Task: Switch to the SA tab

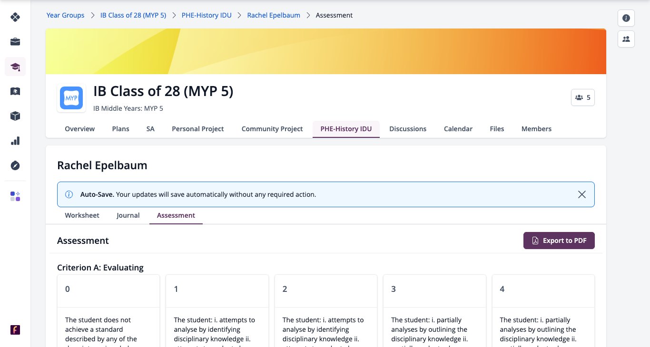Action: (150, 129)
